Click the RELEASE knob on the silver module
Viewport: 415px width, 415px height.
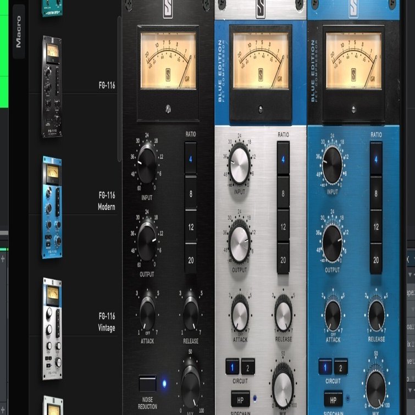284,315
